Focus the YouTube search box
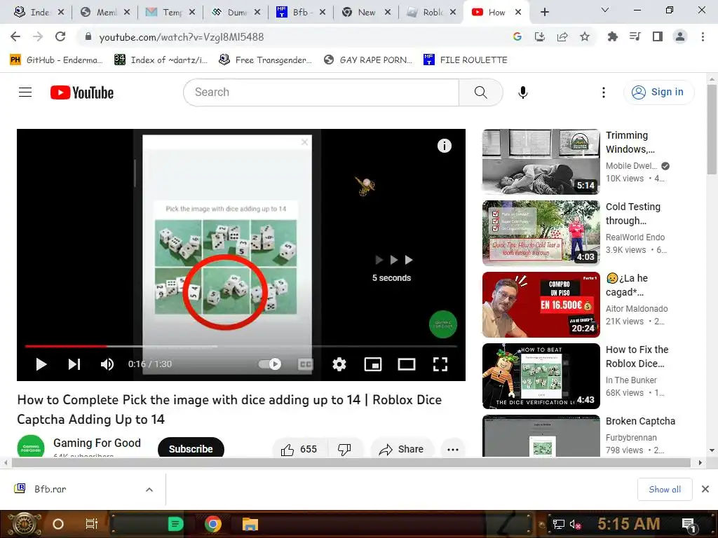This screenshot has width=718, height=538. [321, 92]
